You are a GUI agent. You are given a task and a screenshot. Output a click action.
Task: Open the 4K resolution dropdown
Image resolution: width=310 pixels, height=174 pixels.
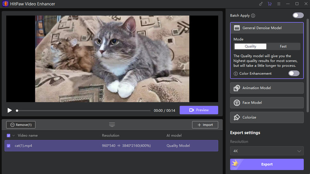[x=267, y=151]
